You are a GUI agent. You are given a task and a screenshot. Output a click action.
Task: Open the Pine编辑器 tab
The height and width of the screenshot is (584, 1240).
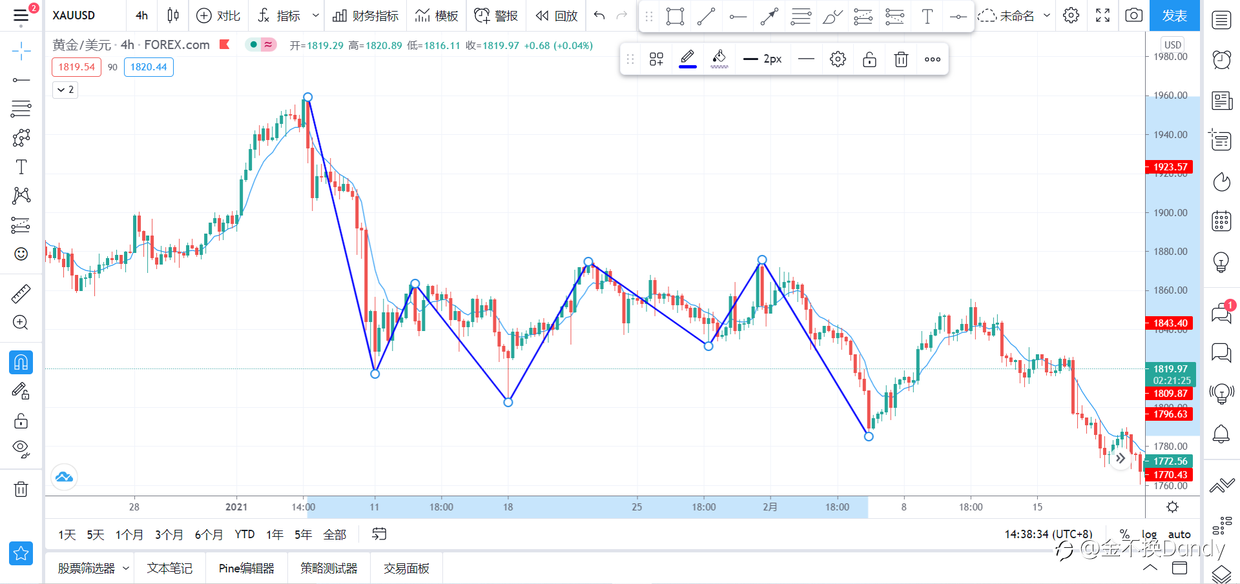coord(246,569)
